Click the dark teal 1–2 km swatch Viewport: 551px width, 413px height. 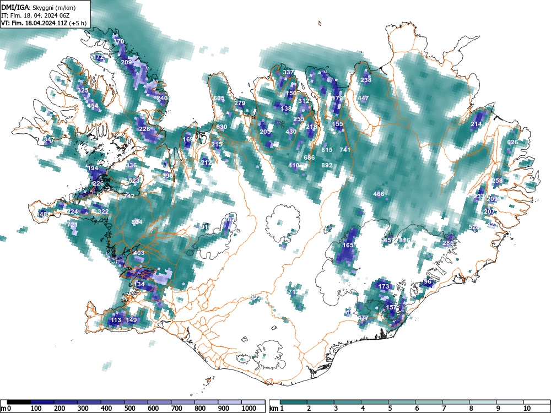pos(294,402)
